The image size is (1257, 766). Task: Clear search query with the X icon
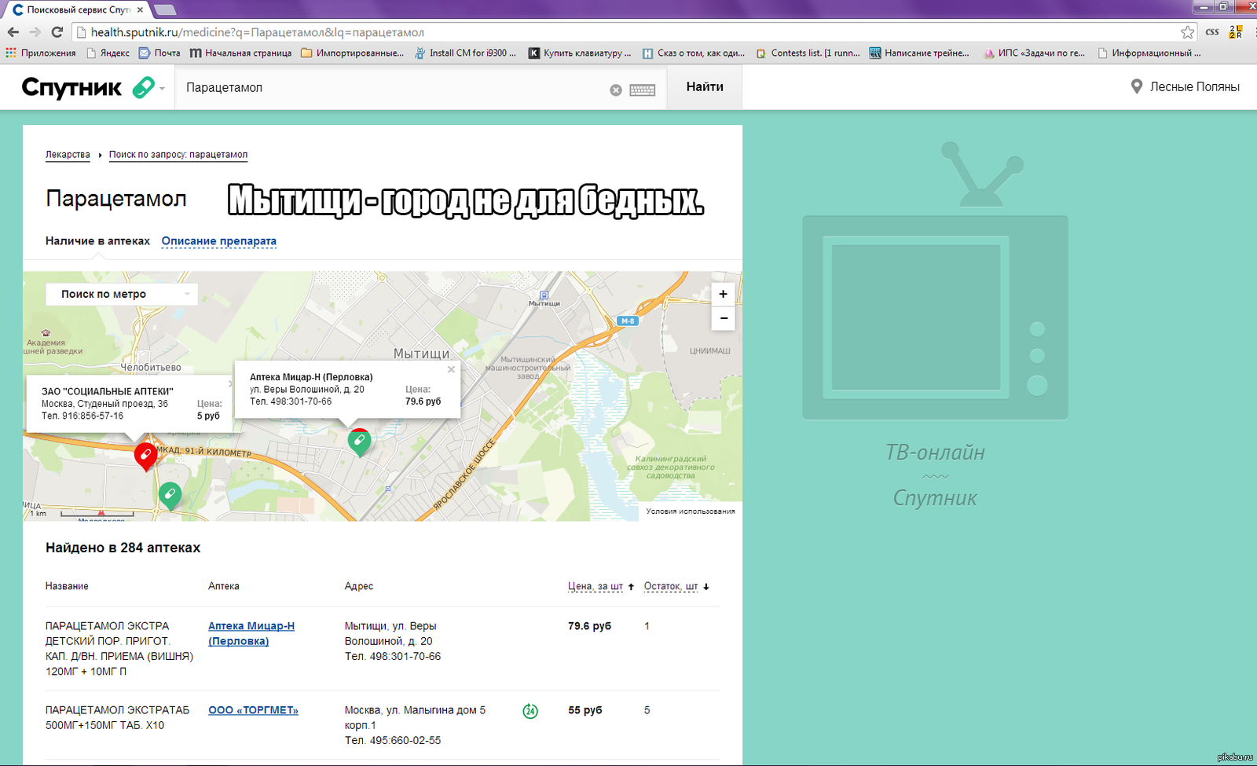616,90
